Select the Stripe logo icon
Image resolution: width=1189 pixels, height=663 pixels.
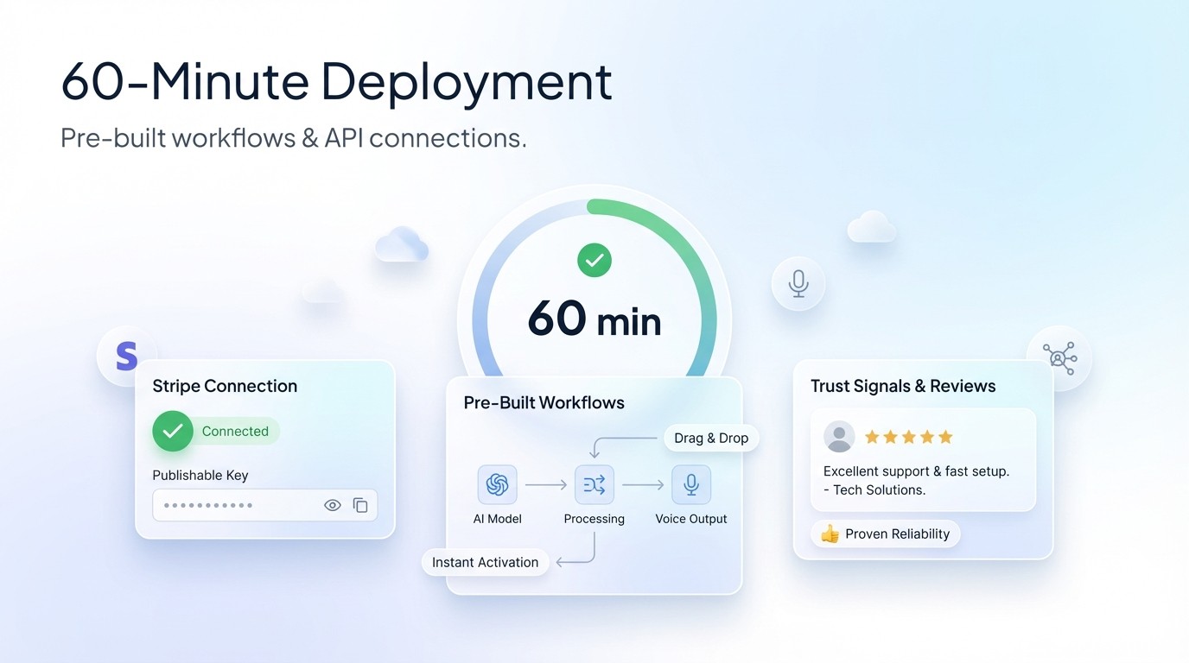point(126,354)
